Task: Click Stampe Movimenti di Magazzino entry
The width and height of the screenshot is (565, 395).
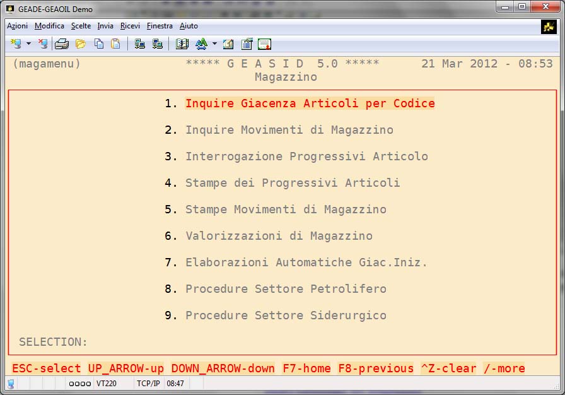Action: (286, 209)
